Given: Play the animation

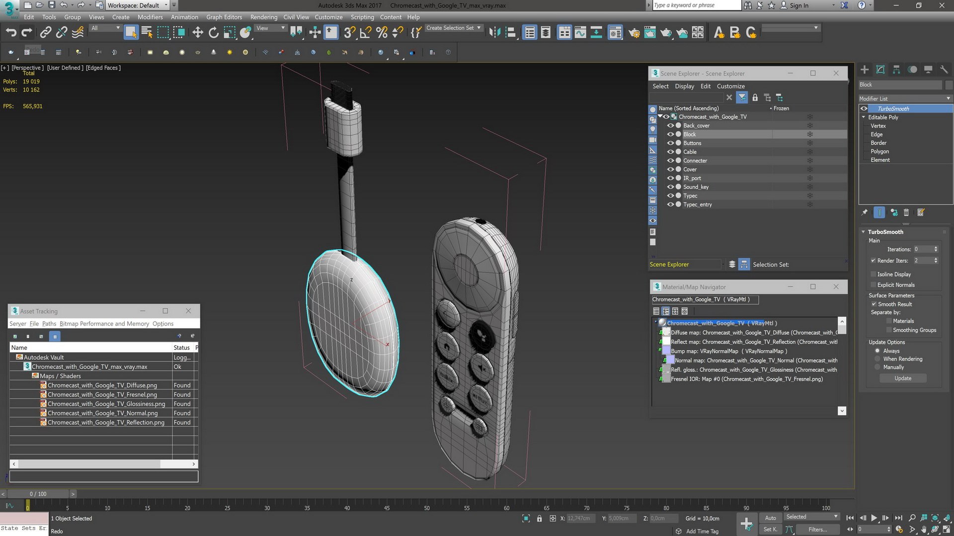Looking at the screenshot, I should point(874,518).
